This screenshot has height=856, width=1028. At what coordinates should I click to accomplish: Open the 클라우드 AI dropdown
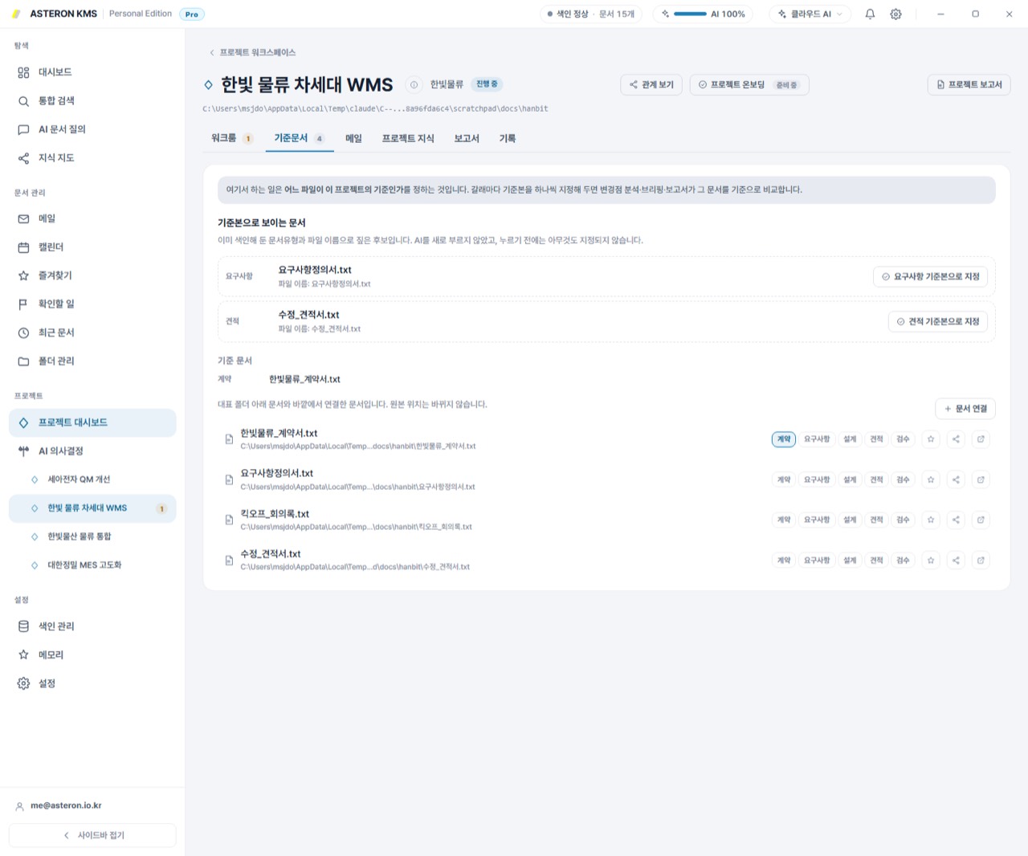810,14
